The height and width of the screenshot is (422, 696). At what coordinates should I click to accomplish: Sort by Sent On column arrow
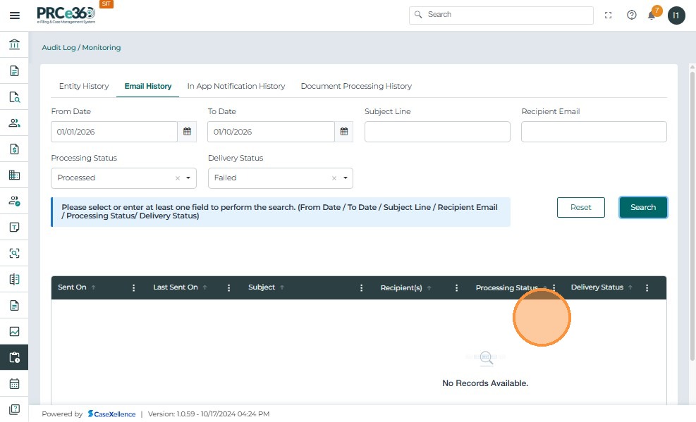(93, 287)
